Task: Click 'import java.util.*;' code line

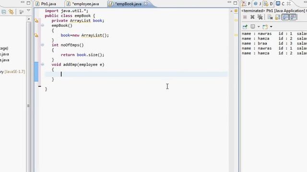Action: point(67,11)
